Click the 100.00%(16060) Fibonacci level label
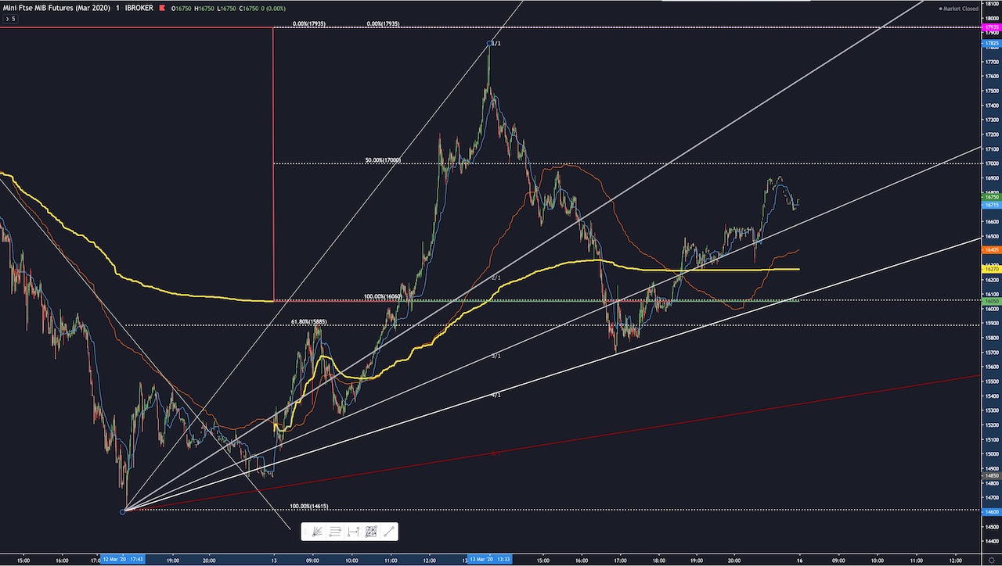This screenshot has height=566, width=1002. [383, 297]
